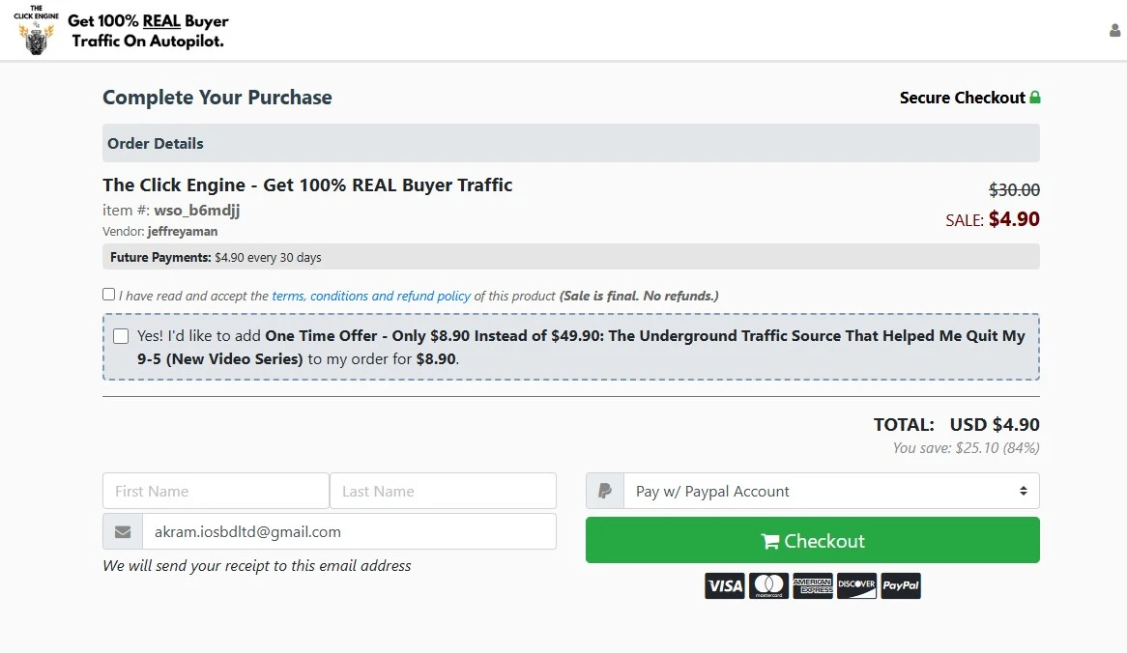Click the 'Secure Checkout' label
The image size is (1127, 653).
[x=963, y=98]
